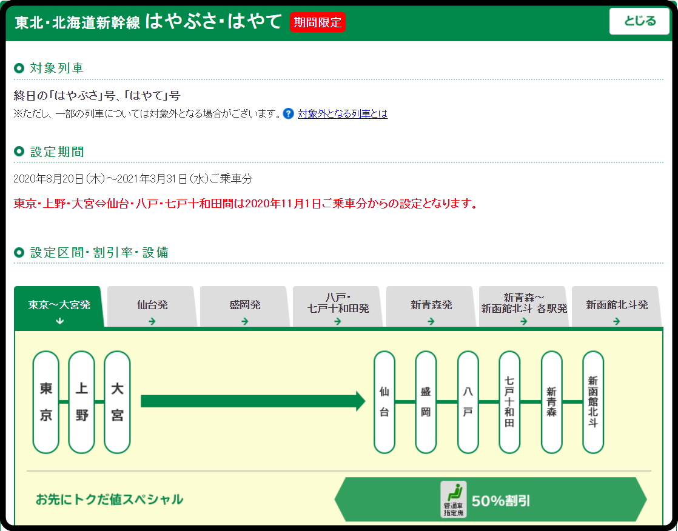Click the 終日の「はやぶさ」号 text line
678x531 pixels.
(97, 95)
